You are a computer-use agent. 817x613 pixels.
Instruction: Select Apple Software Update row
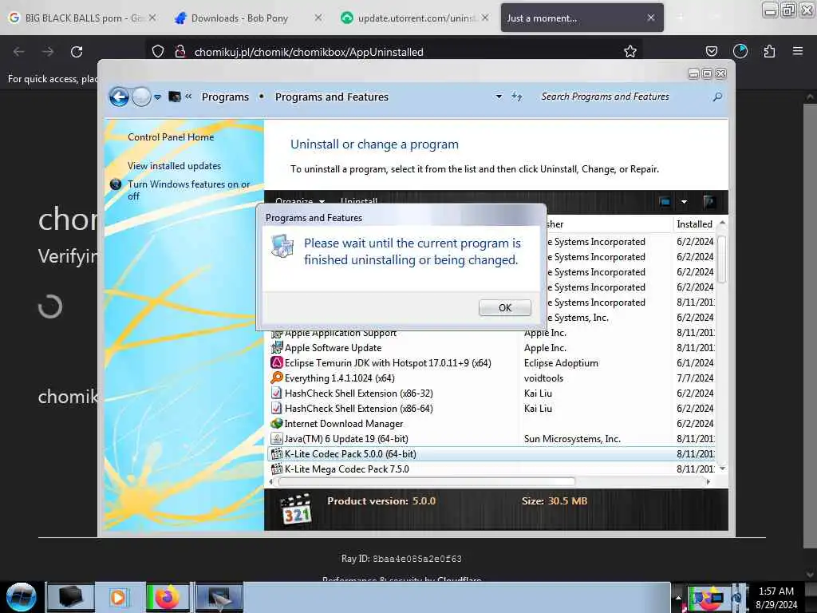point(492,348)
